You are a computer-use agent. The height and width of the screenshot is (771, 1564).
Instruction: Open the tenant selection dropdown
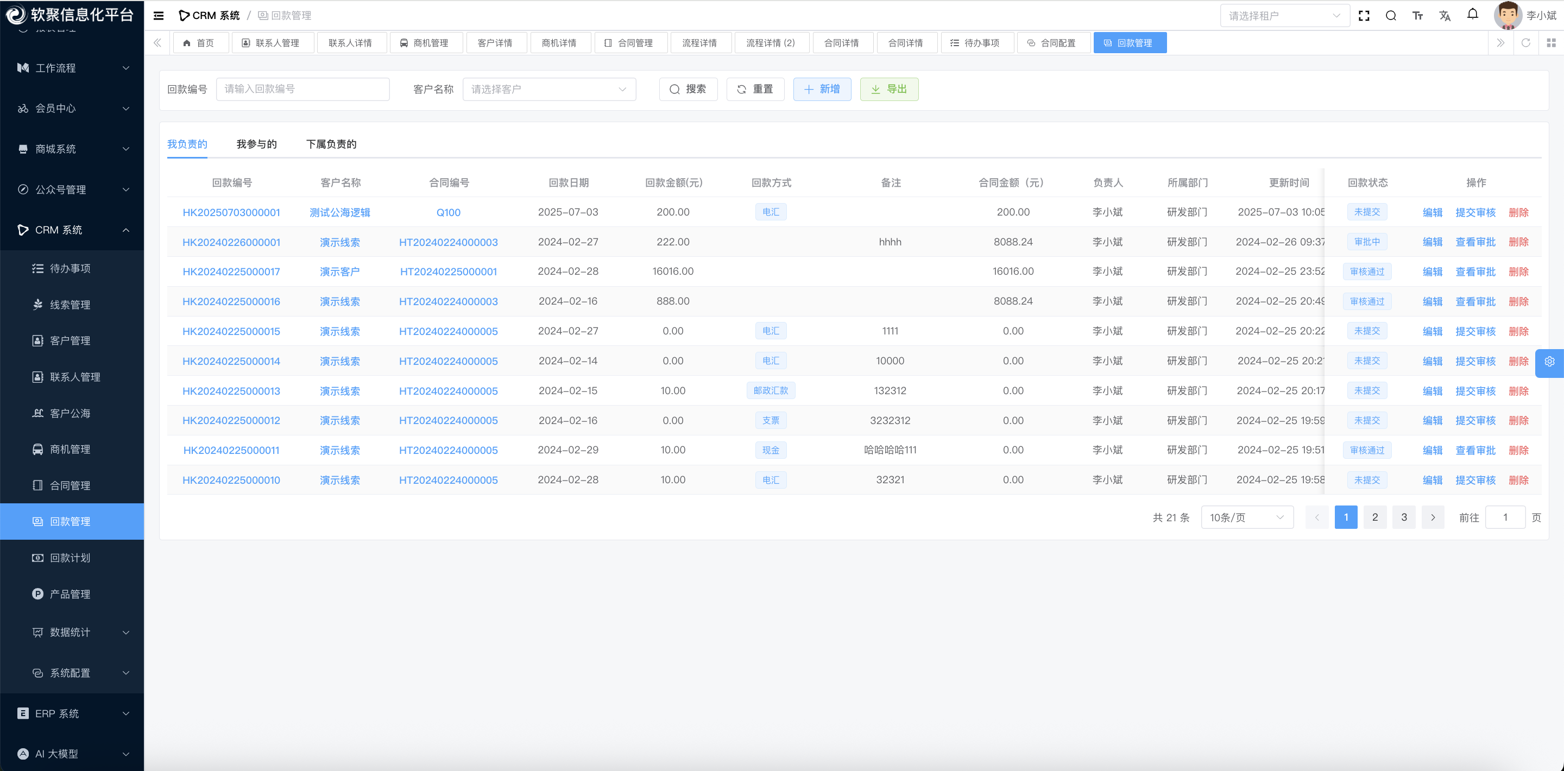[1284, 16]
